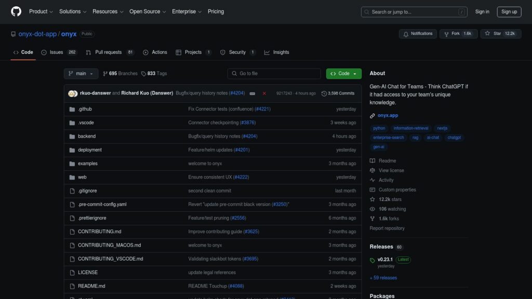Click the link icon beside onyx.app

pyautogui.click(x=372, y=116)
